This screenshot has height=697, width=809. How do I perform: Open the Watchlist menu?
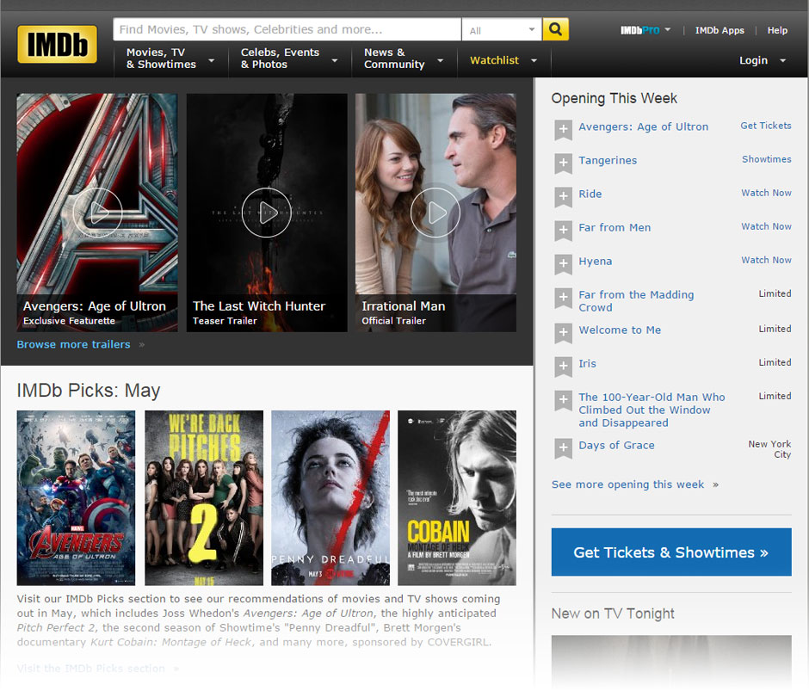[x=503, y=60]
